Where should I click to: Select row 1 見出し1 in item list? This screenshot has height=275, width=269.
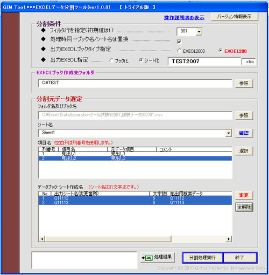[x=135, y=154]
